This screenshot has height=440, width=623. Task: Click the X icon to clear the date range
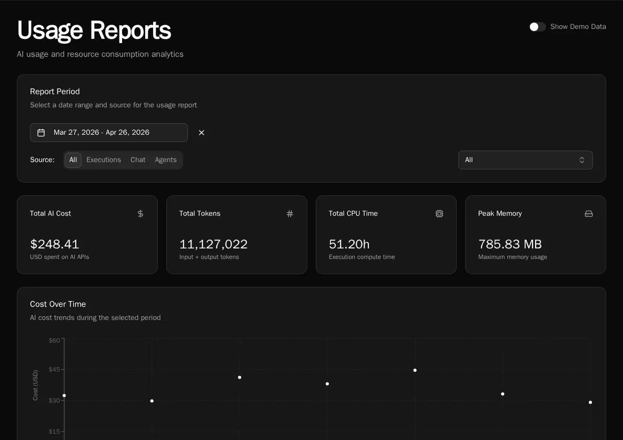point(202,132)
